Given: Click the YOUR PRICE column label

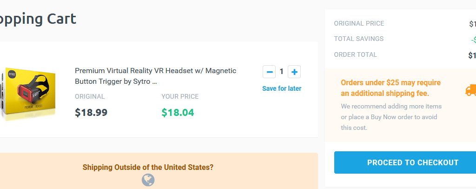Looking at the screenshot, I should [x=180, y=96].
